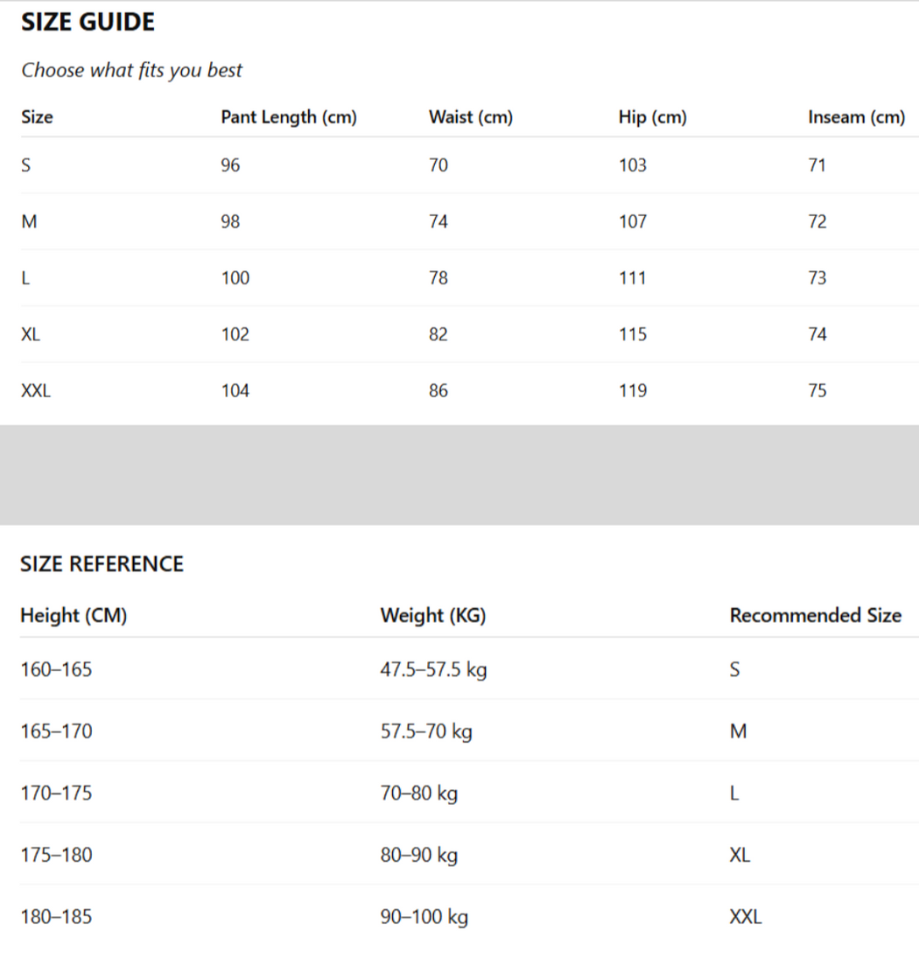Click the Weight (KG) column header
919x958 pixels.
(x=433, y=616)
